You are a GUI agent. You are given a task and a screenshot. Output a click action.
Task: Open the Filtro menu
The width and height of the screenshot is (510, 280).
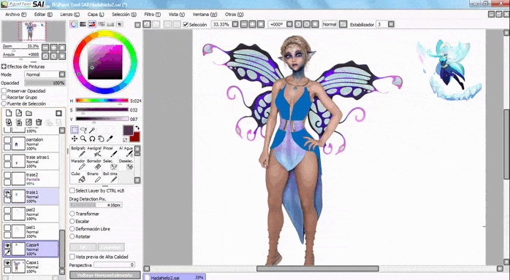[152, 15]
